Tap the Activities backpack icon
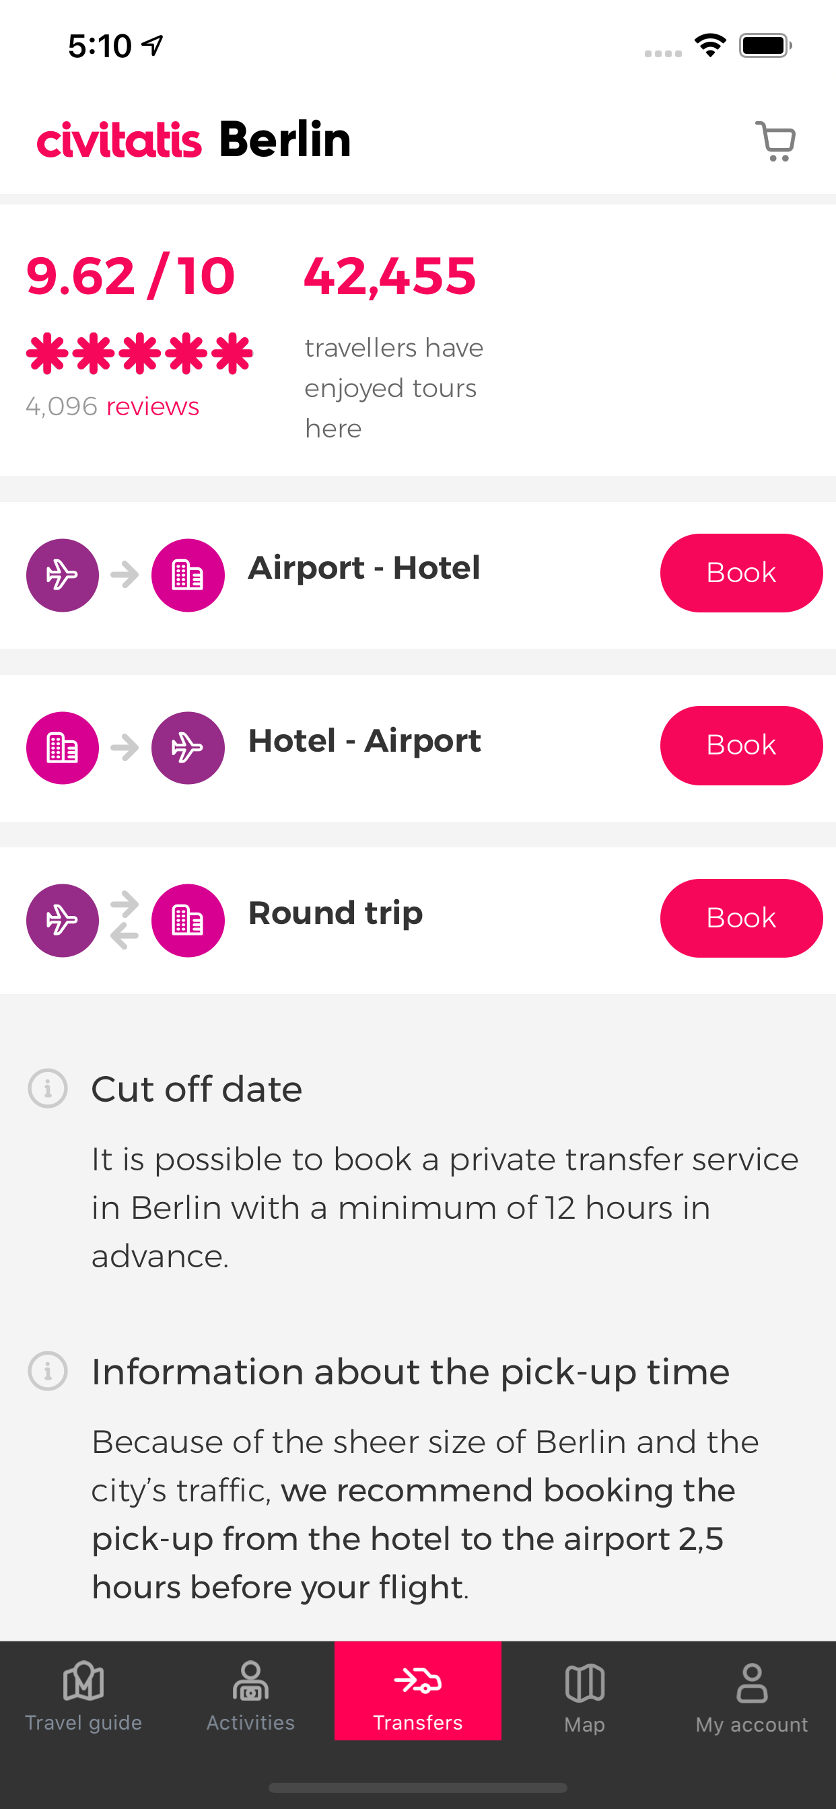The height and width of the screenshot is (1809, 836). [251, 1681]
